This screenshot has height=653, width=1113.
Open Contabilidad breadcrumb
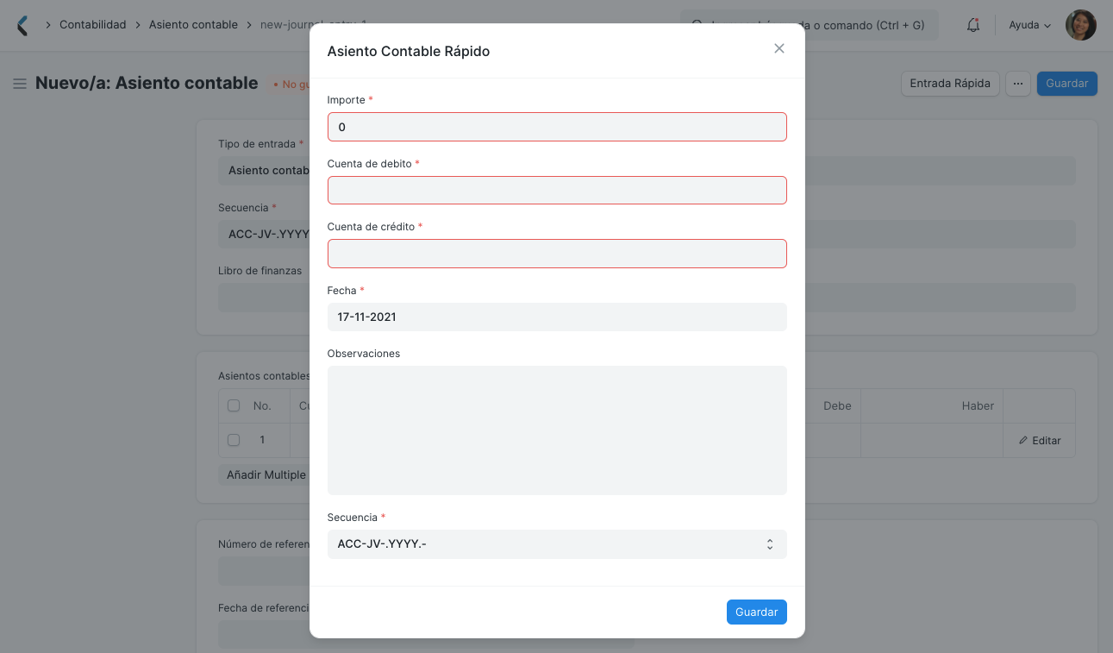point(93,25)
